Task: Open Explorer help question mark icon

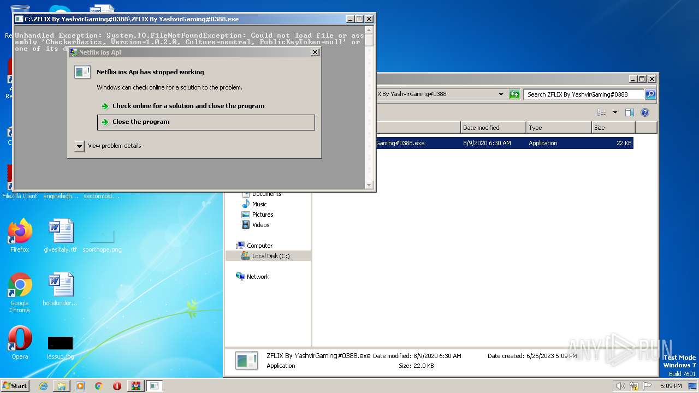Action: click(644, 112)
